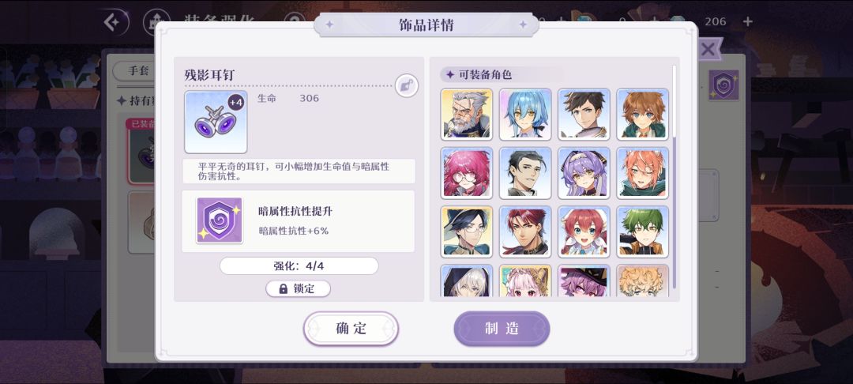The width and height of the screenshot is (853, 384).
Task: Toggle the round lock icon beside 残影耳钉
Action: click(407, 86)
